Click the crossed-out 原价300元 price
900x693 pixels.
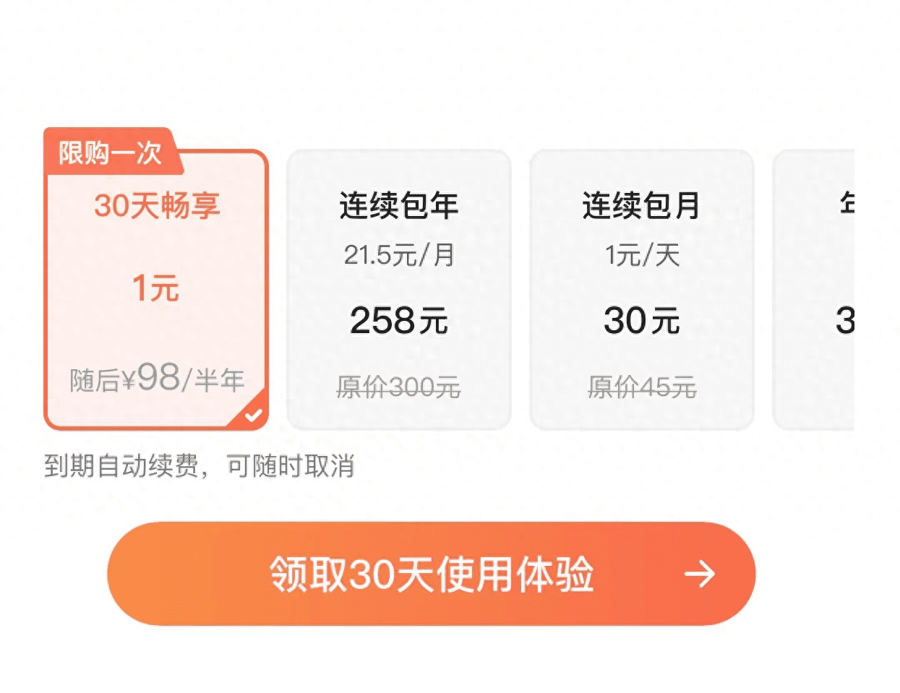(398, 387)
